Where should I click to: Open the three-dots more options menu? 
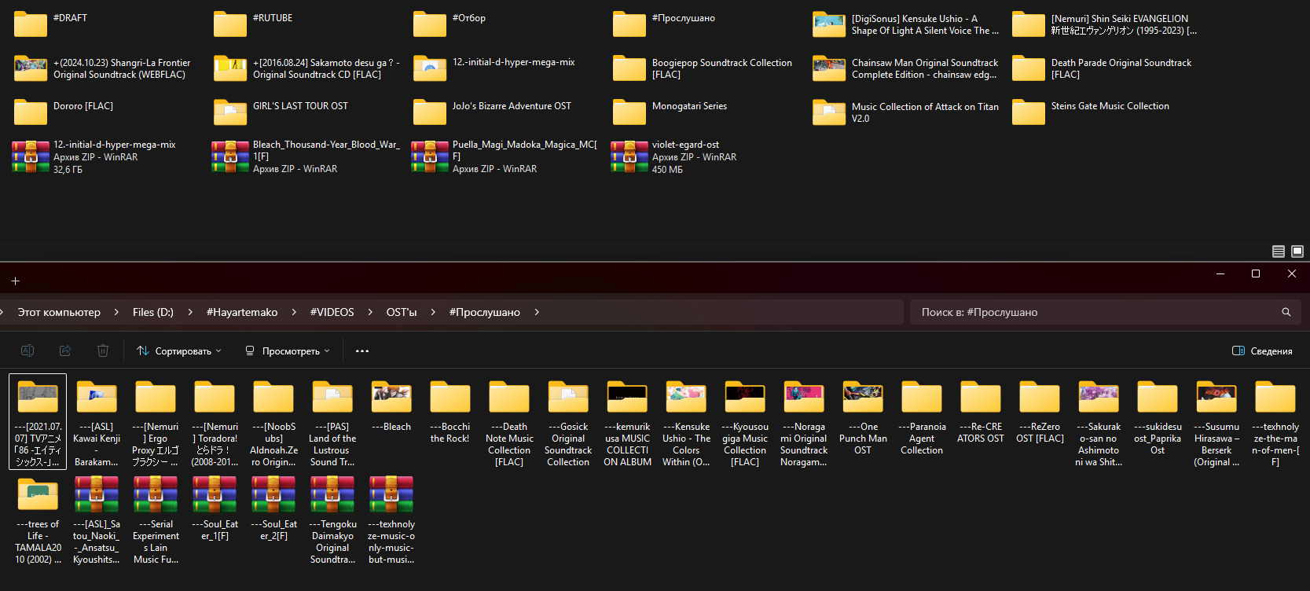(361, 351)
